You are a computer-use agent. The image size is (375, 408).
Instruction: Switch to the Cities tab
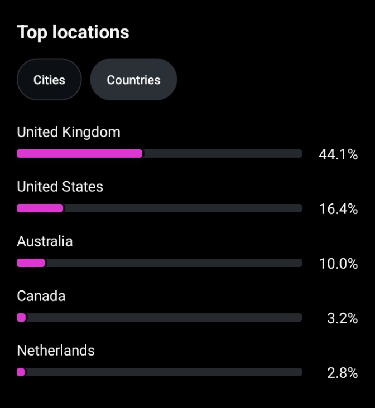49,80
